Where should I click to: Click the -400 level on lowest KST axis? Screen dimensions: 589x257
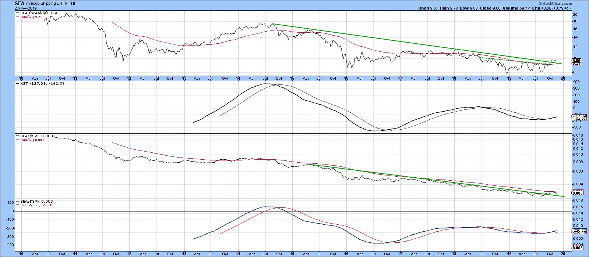[x=10, y=245]
